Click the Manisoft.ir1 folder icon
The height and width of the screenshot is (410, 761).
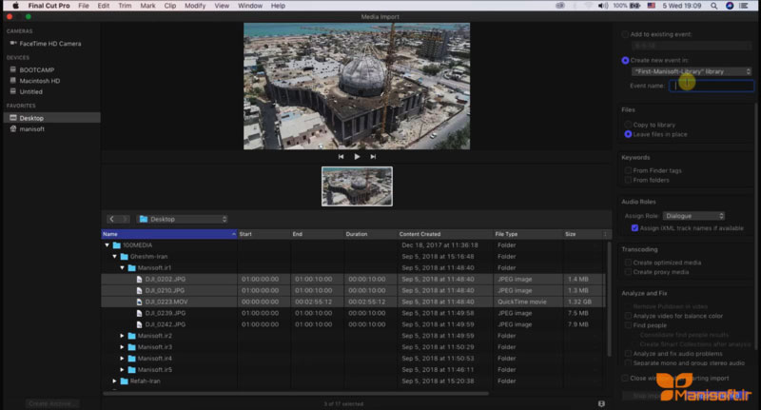[131, 268]
